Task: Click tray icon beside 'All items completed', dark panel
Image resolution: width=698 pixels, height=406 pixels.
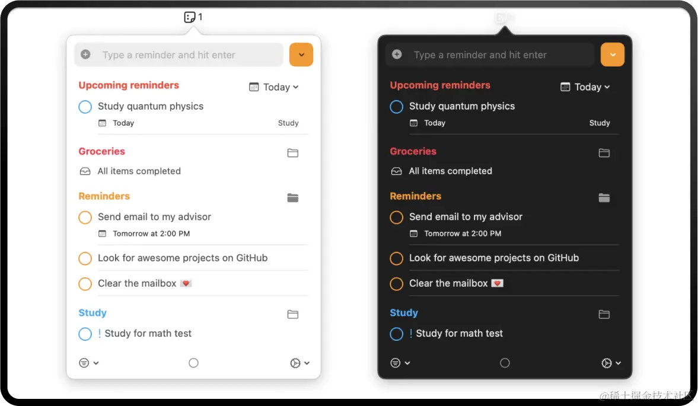Action: [x=396, y=172]
